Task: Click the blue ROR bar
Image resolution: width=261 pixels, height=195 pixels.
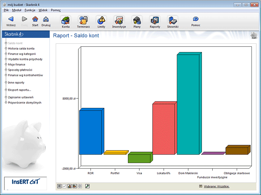Action: tap(90, 132)
